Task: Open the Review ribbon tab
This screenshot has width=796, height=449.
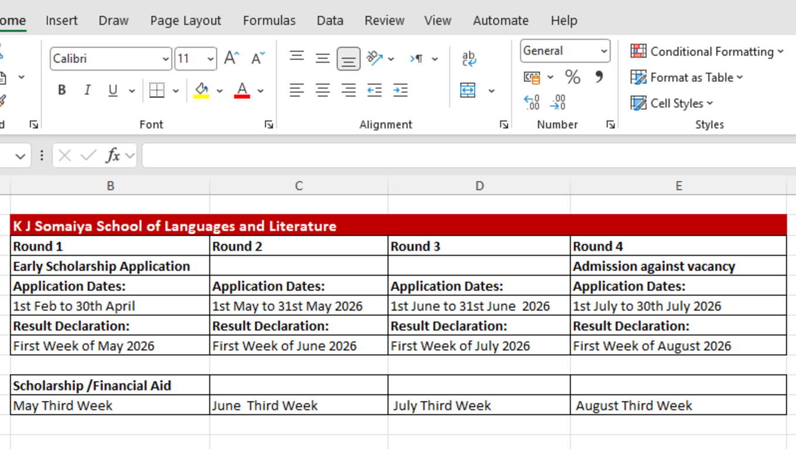Action: pos(384,20)
